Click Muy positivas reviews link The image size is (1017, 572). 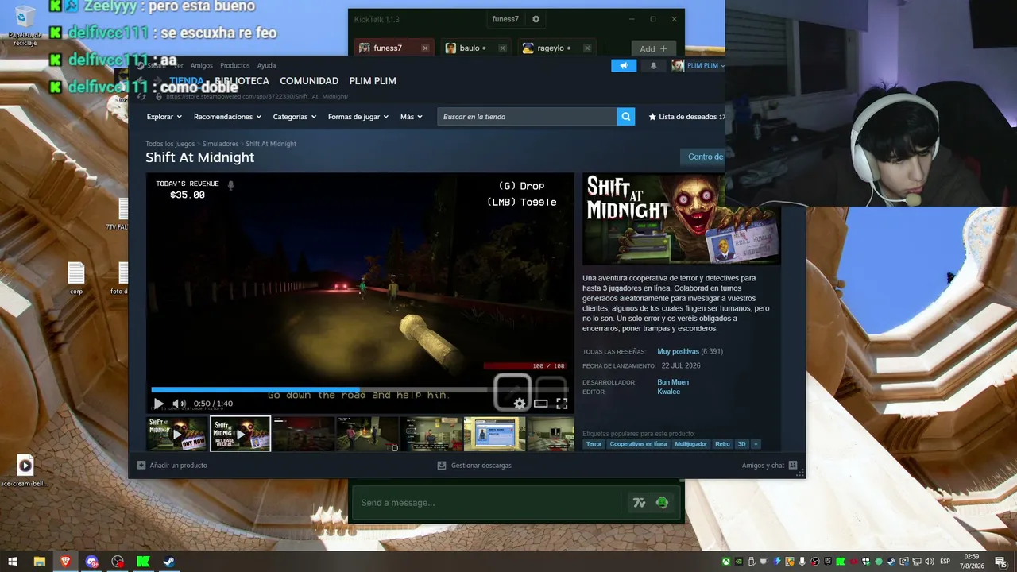pyautogui.click(x=678, y=351)
